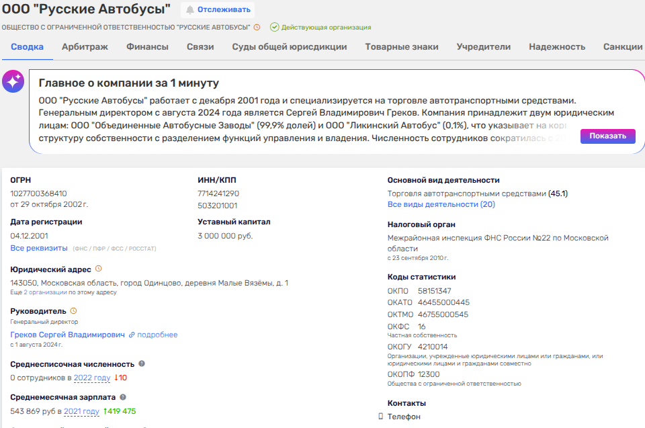Open director Греков Сергей Владимирович profile

[x=67, y=335]
